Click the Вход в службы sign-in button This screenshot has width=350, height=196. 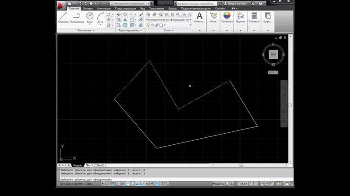236,4
